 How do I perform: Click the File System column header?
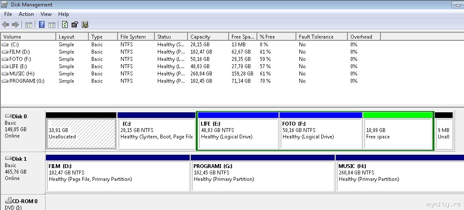point(136,37)
